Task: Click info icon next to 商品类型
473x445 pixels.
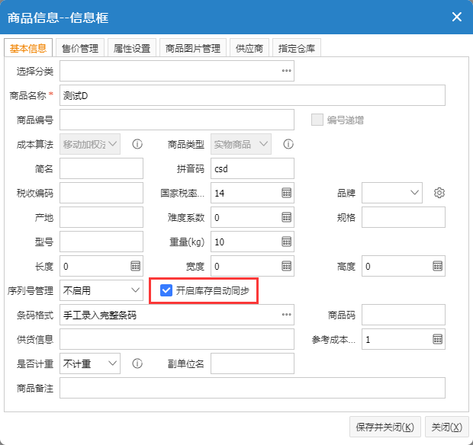Action: pyautogui.click(x=288, y=144)
